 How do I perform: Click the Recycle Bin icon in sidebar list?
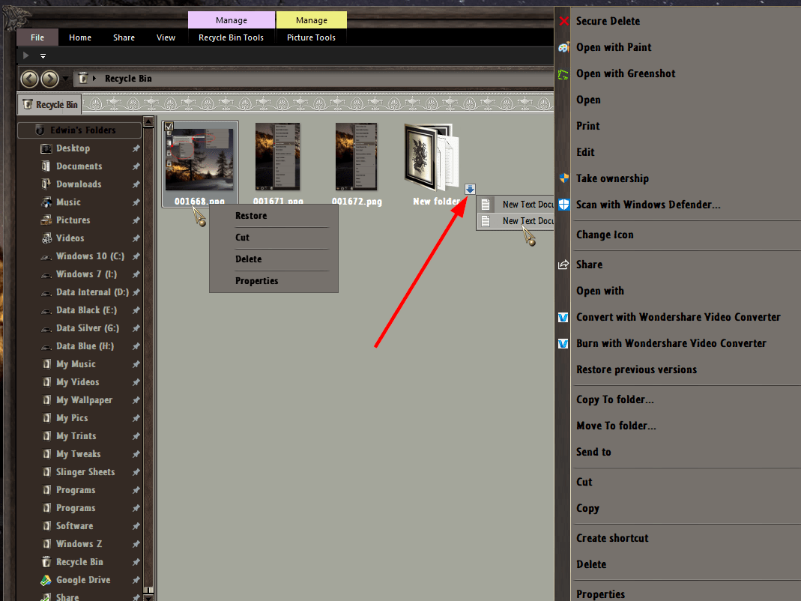(46, 562)
